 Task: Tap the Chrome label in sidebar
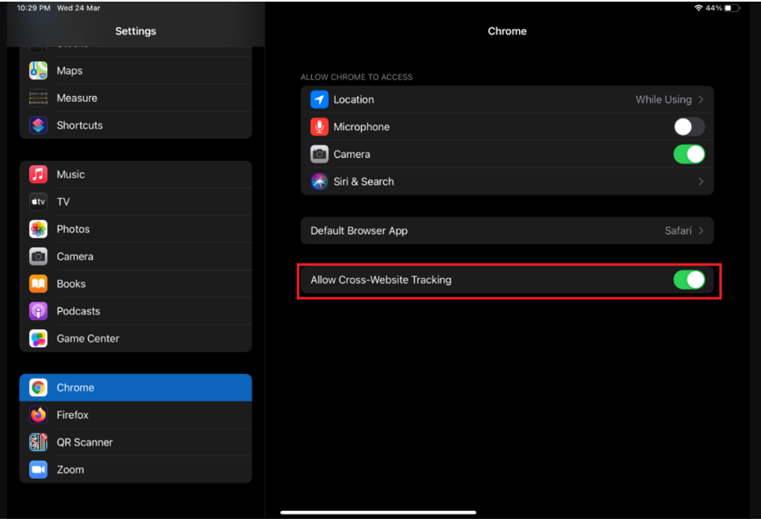(x=75, y=388)
